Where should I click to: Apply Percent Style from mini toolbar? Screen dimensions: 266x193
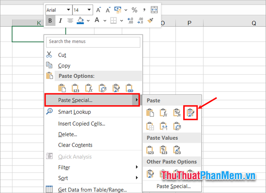click(x=134, y=10)
